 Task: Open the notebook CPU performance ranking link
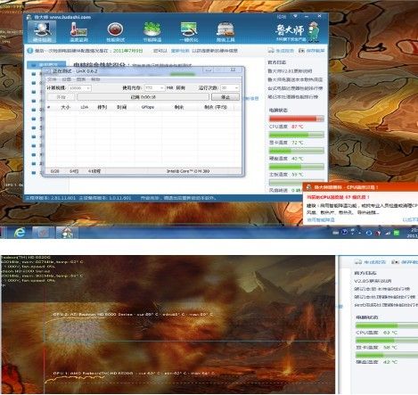(x=293, y=97)
